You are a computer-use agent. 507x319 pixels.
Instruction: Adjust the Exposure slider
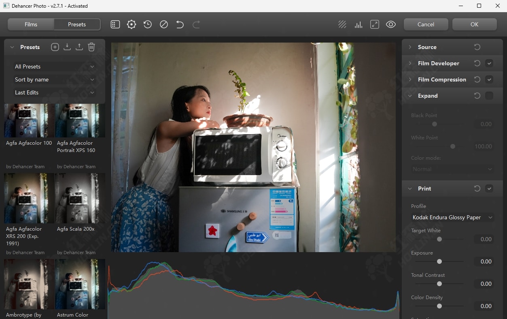click(x=439, y=261)
